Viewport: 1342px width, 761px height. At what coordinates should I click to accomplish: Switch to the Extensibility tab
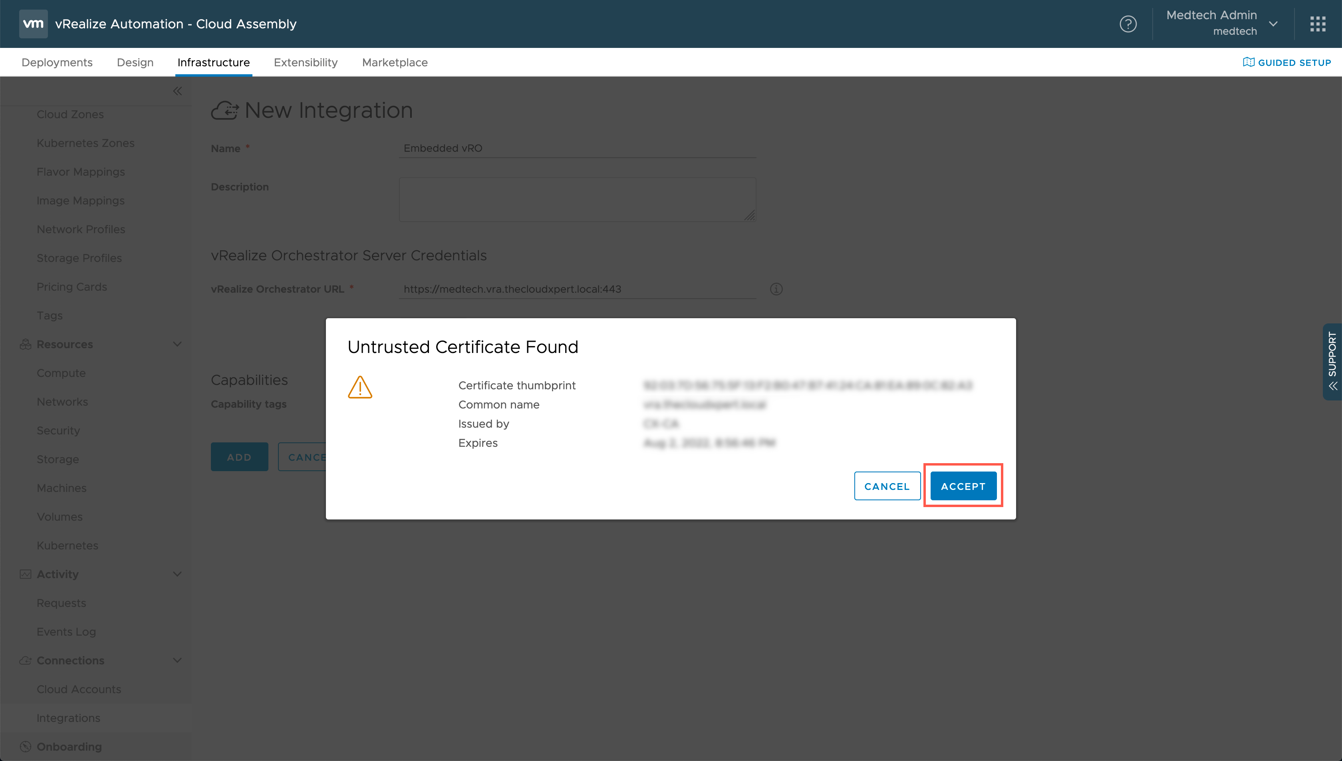[305, 62]
